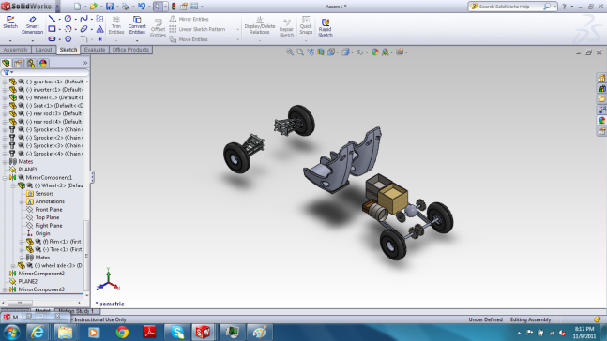Screen dimensions: 607x341
Task: Choose the Ellipse sketch tool
Action: [x=83, y=29]
